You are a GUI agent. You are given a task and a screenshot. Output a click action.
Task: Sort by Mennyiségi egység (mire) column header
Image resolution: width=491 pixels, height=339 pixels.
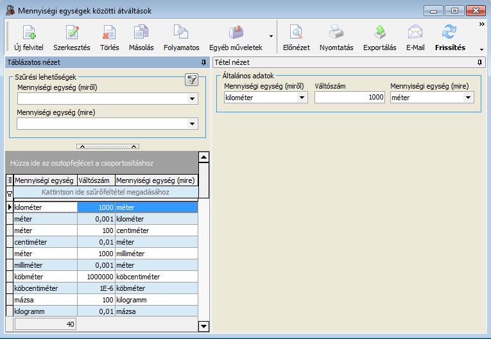156,180
